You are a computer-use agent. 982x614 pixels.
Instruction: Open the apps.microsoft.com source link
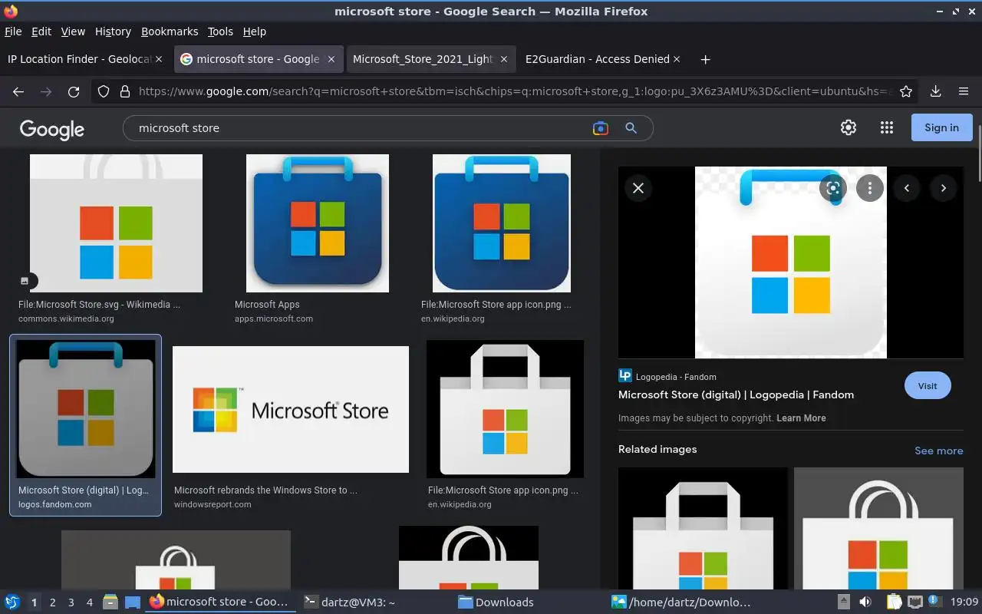274,319
